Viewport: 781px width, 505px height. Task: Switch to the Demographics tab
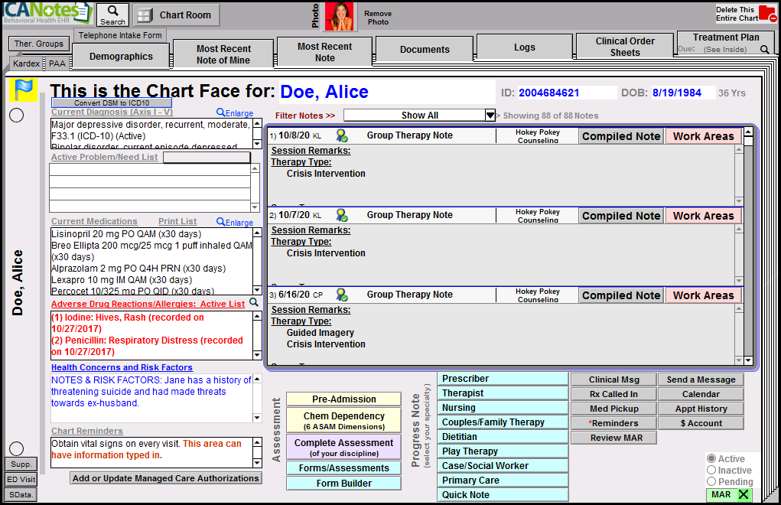pyautogui.click(x=121, y=57)
